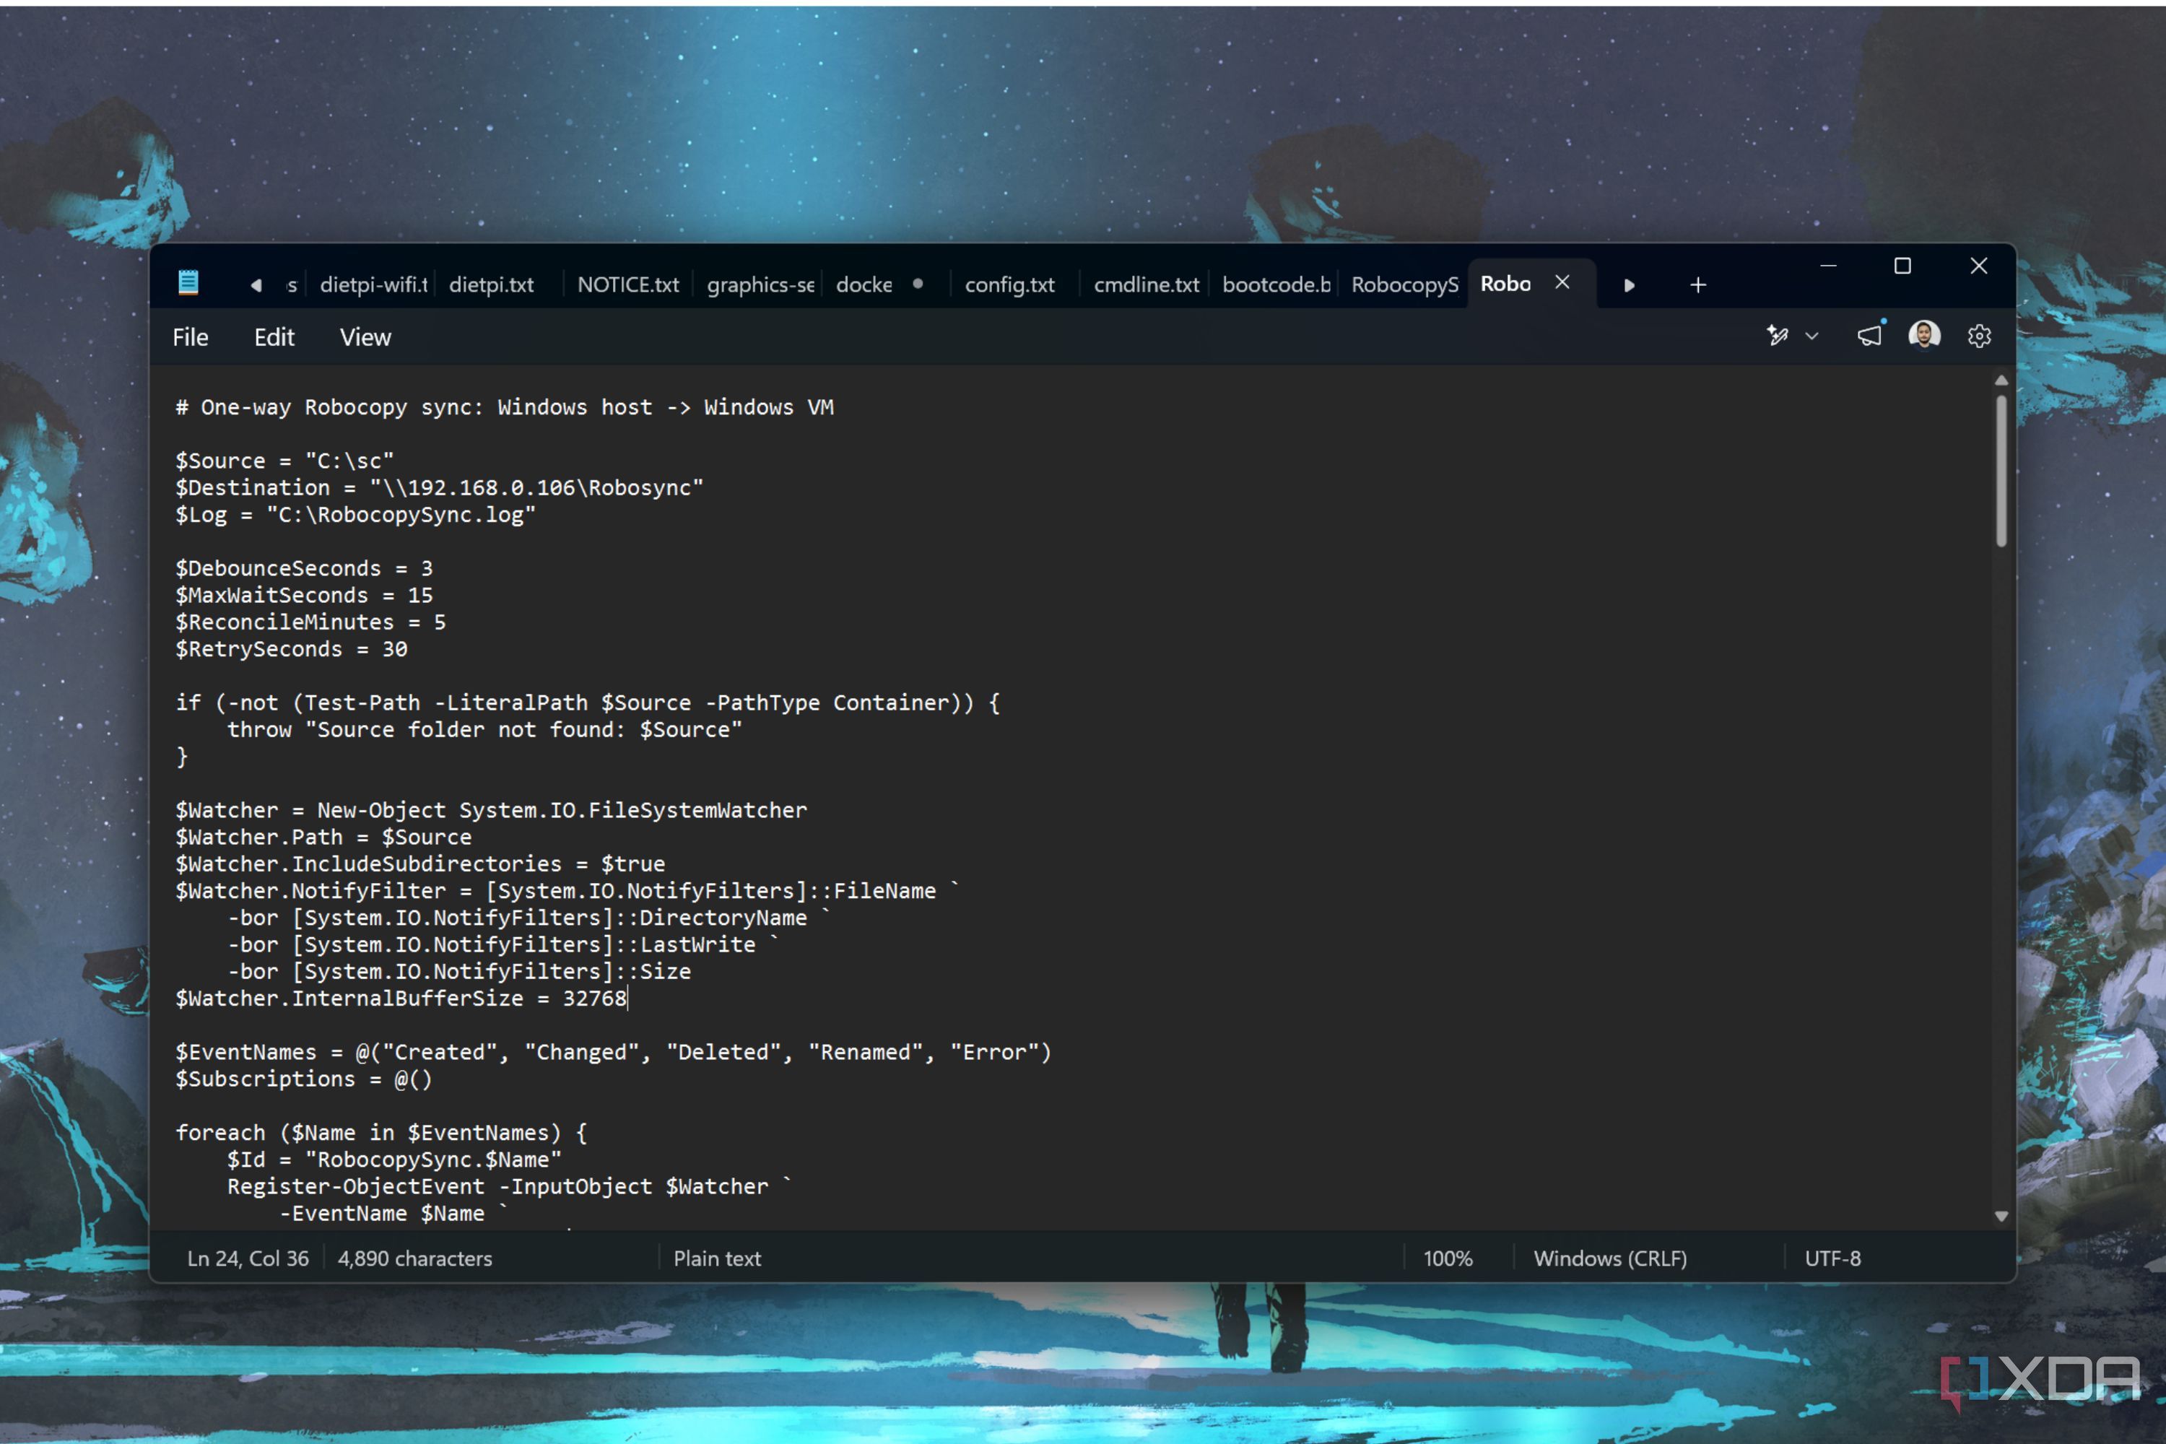Click the 4,890 characters status entry
Screen dimensions: 2166x1444
(414, 1258)
